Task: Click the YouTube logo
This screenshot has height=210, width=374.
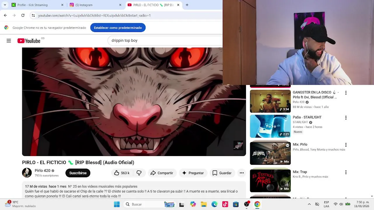Action: coord(29,41)
